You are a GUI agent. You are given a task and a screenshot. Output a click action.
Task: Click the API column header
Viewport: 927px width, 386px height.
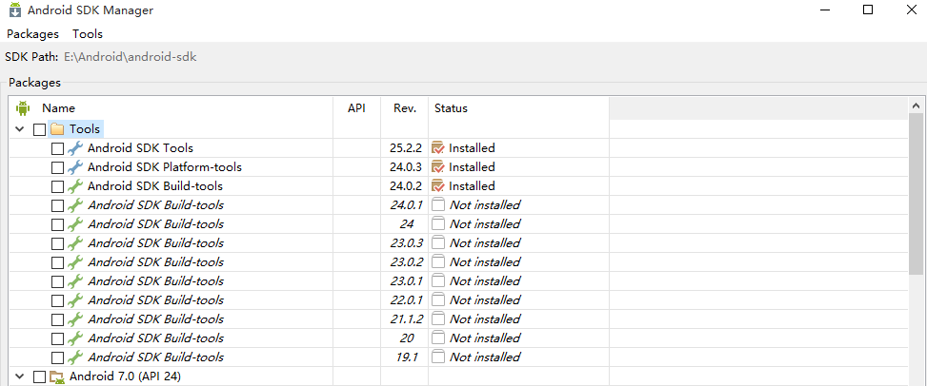356,108
